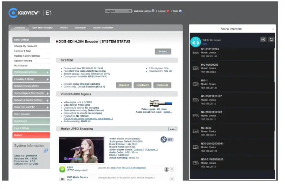
Task: Click the green RTSP service icon
Action: click(62, 169)
